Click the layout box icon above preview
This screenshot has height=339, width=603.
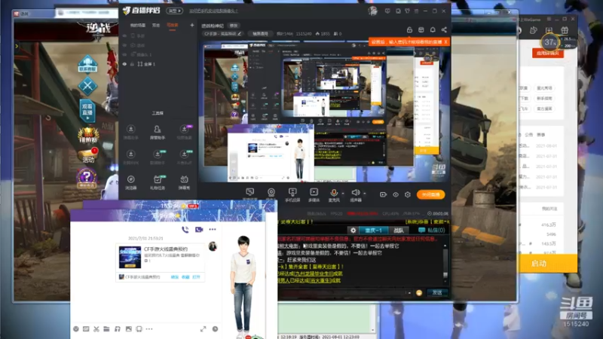pyautogui.click(x=421, y=30)
